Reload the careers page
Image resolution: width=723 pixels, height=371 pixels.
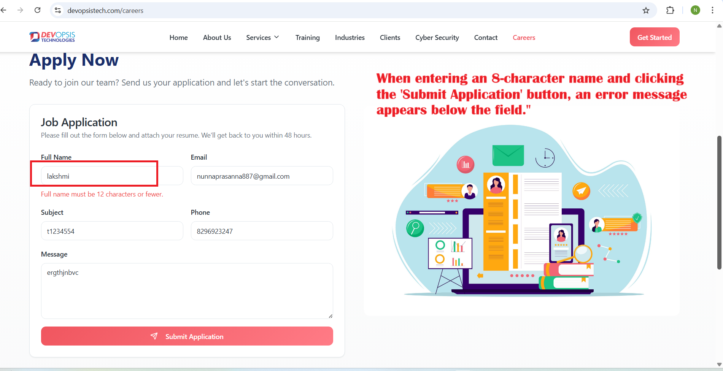(37, 10)
